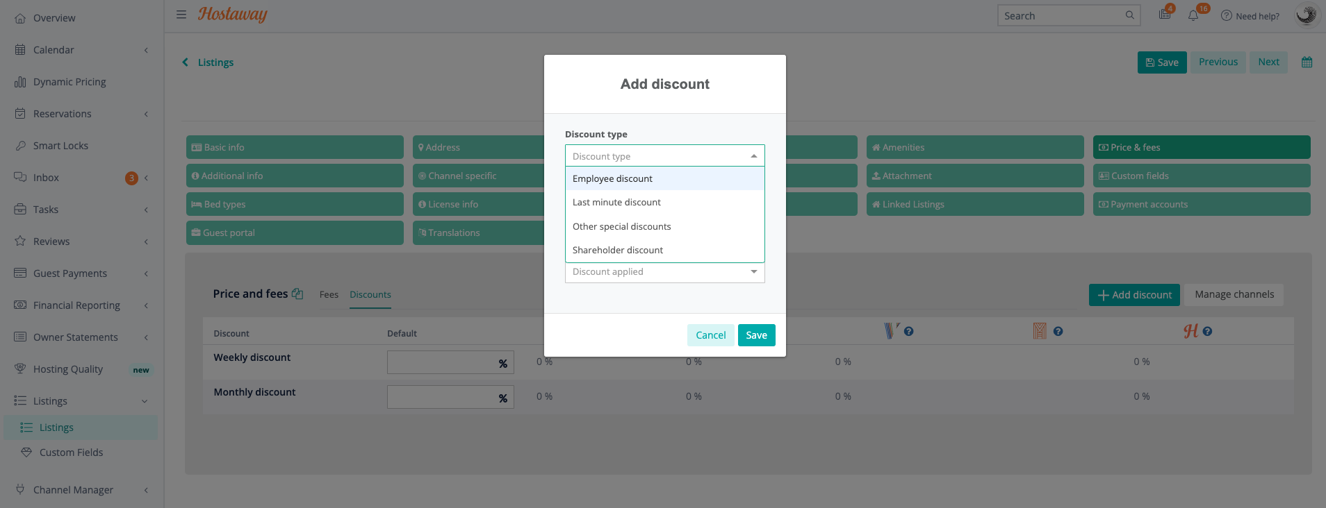Click the Need help question icon
The width and height of the screenshot is (1326, 508).
tap(1227, 16)
